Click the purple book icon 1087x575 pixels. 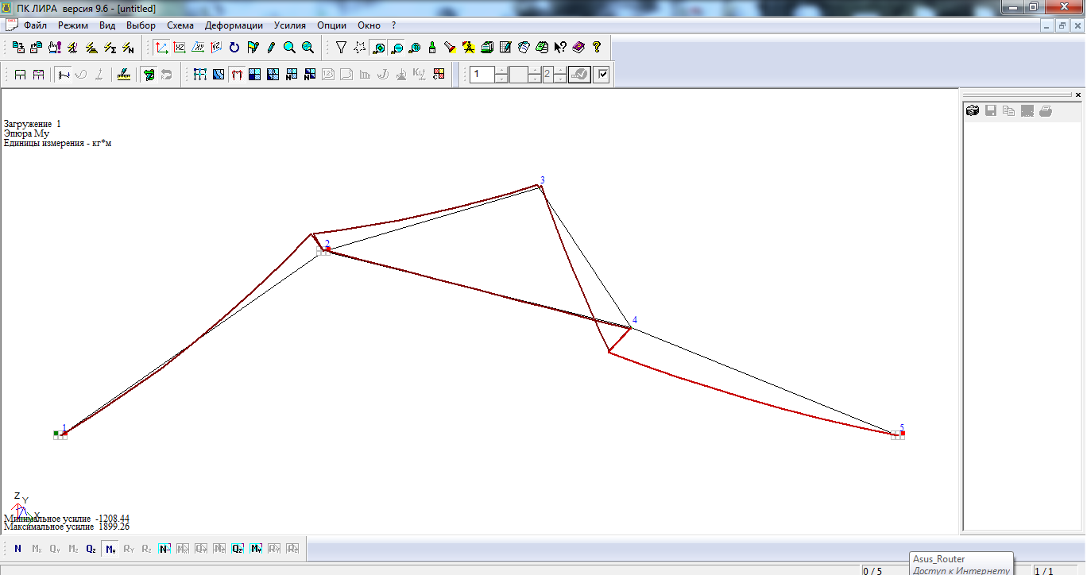coord(578,48)
